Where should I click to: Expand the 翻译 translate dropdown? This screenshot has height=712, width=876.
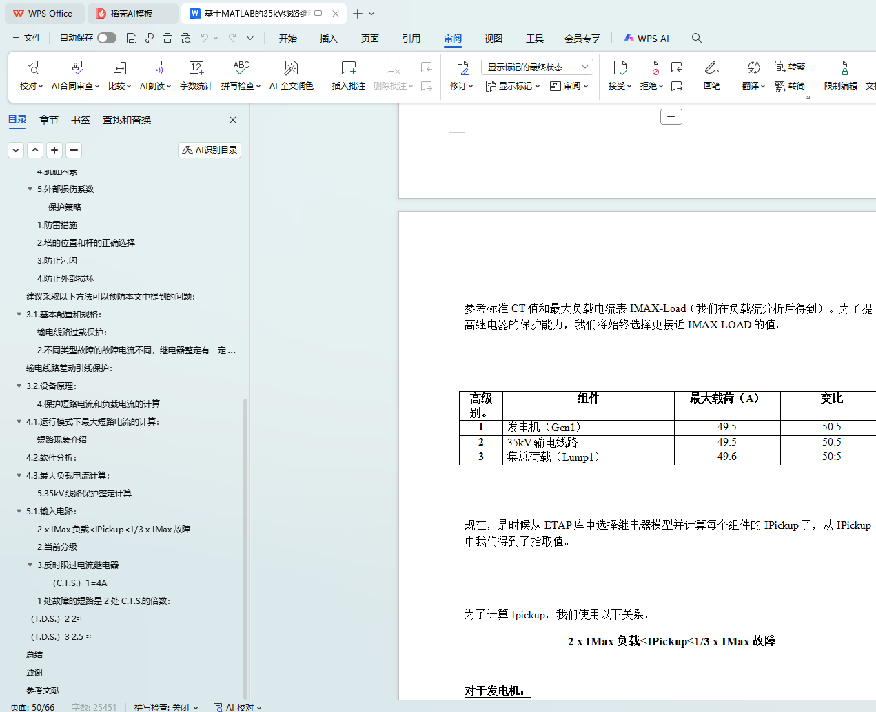click(x=753, y=86)
